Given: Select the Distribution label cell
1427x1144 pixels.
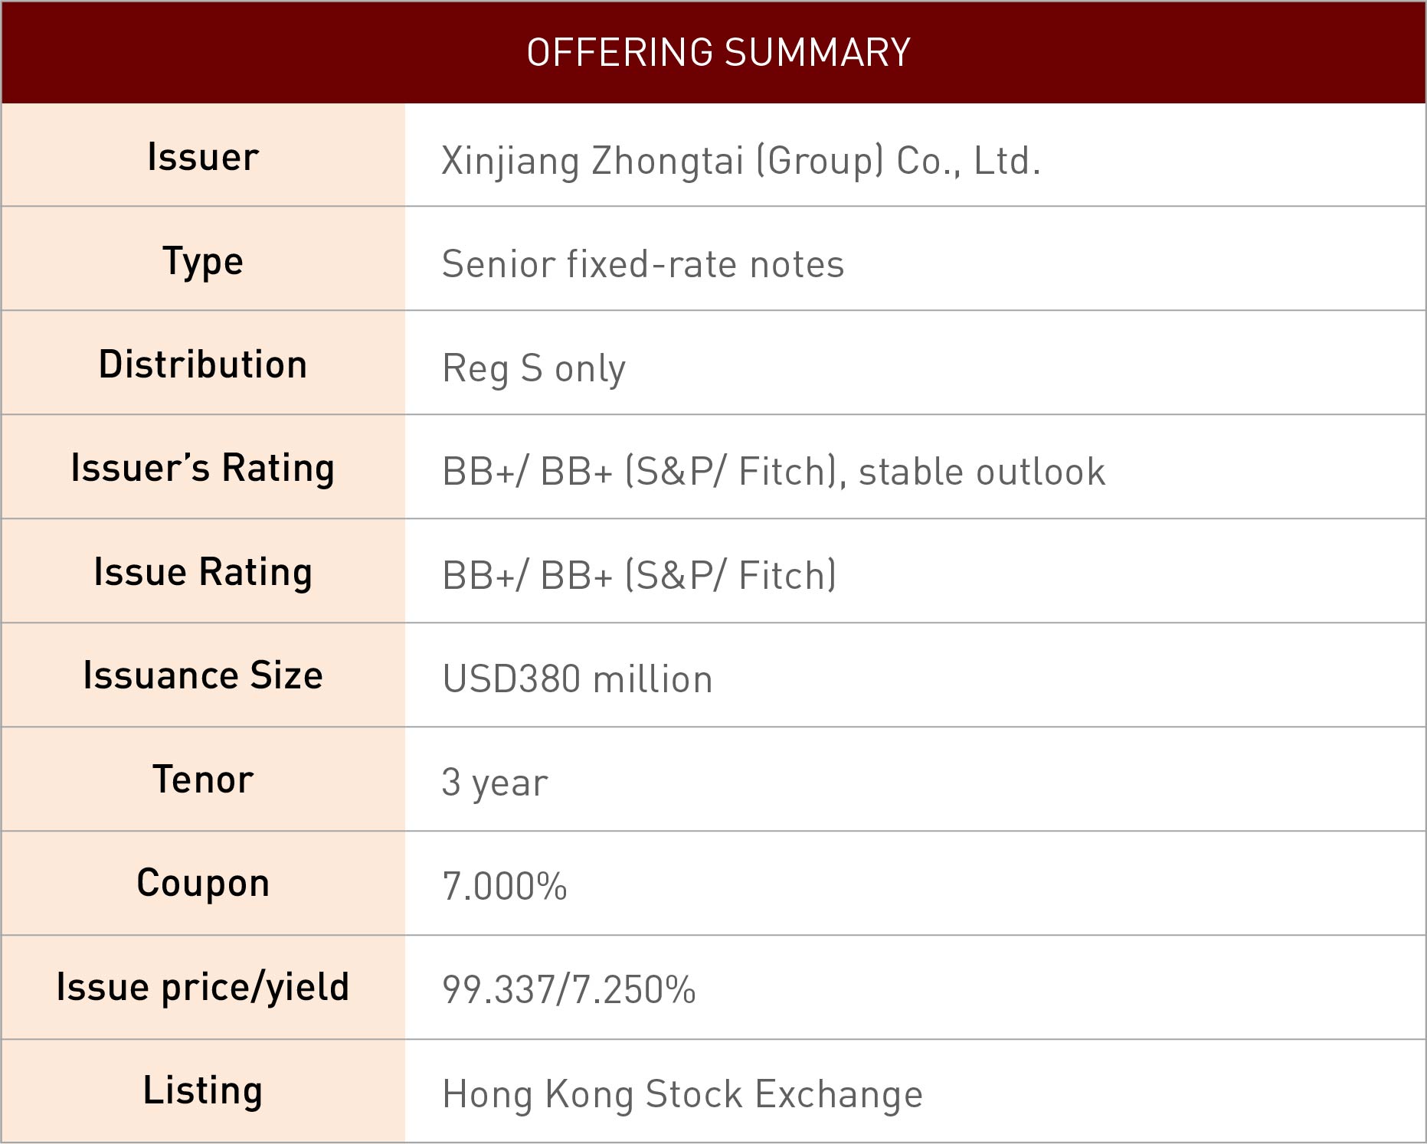Looking at the screenshot, I should (203, 364).
